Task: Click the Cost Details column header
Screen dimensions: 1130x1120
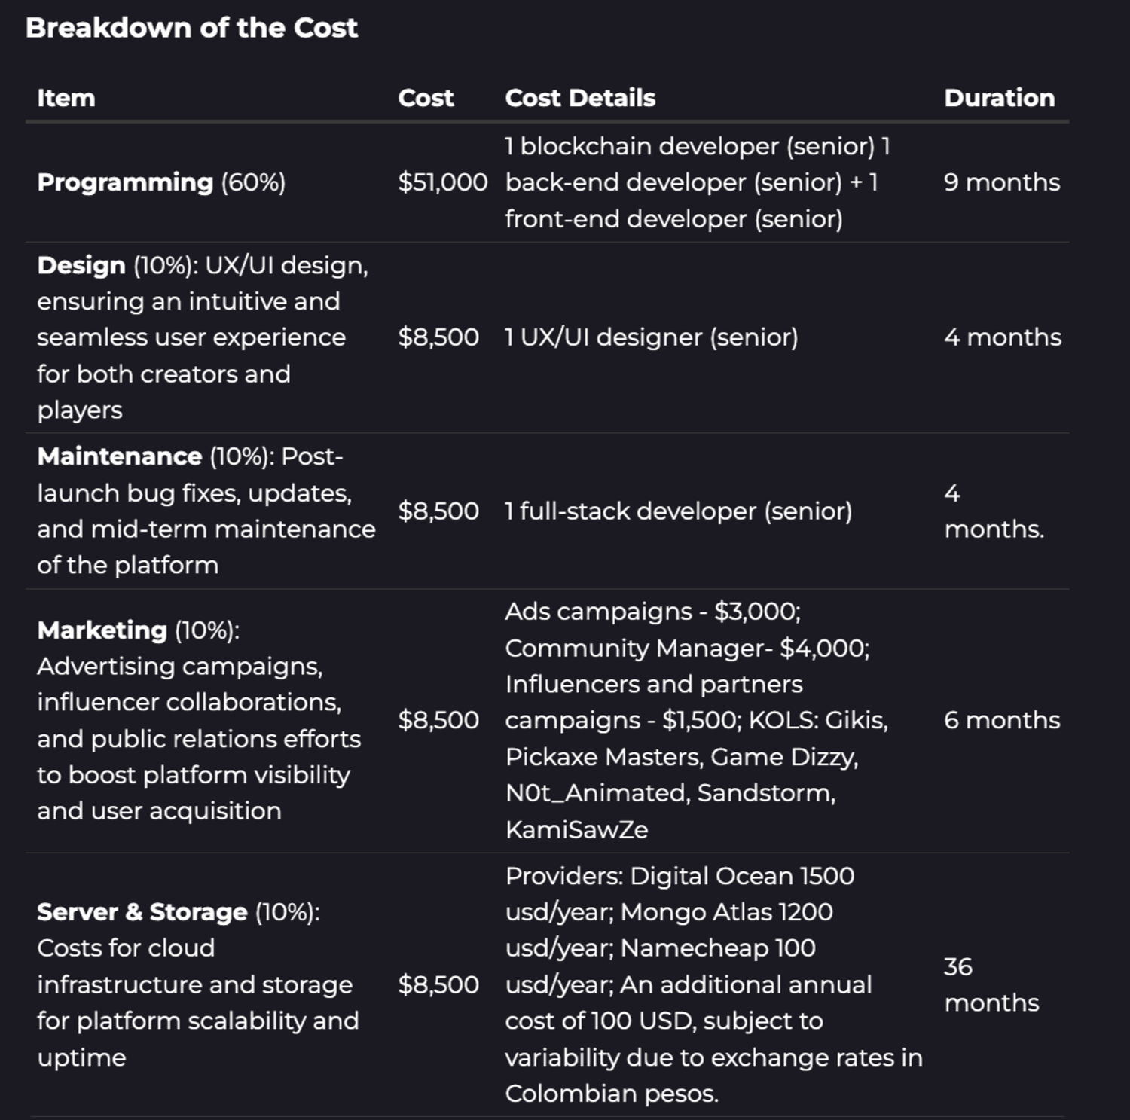Action: click(x=580, y=98)
